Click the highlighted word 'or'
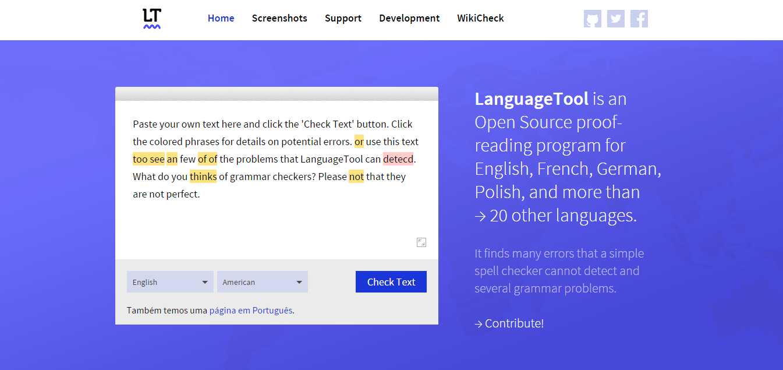 click(x=359, y=142)
